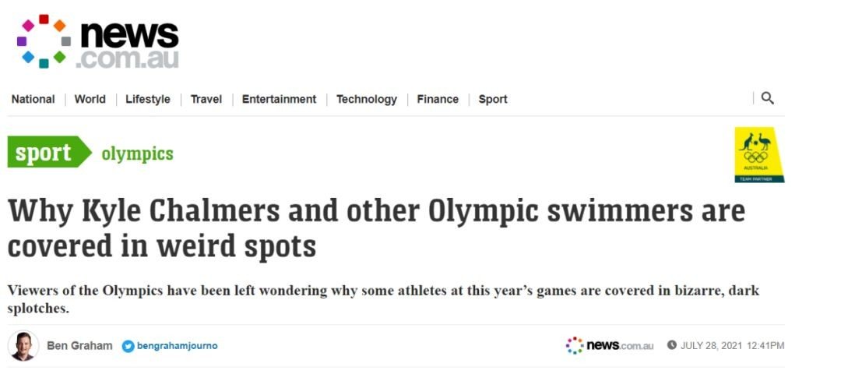Select the Technology section
The width and height of the screenshot is (841, 374).
click(366, 99)
